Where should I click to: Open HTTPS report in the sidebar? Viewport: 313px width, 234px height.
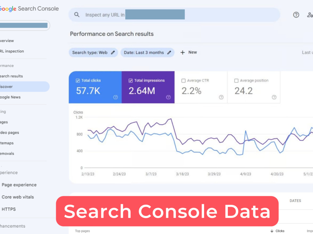click(8, 209)
